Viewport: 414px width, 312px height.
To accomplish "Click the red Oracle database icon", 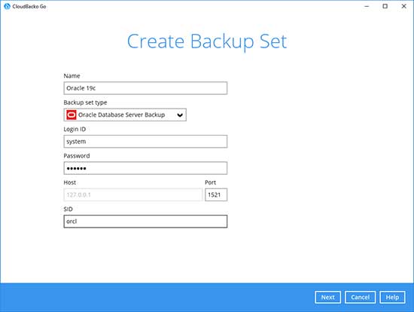I will 72,115.
